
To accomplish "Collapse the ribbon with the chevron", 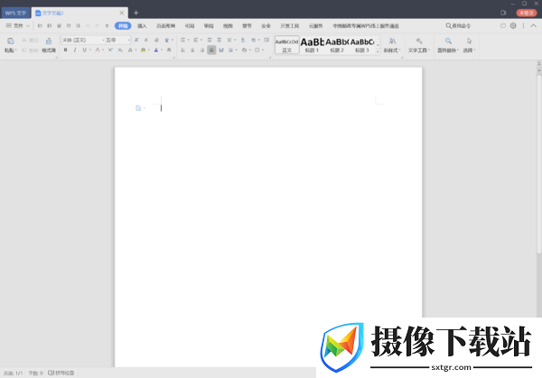I will (x=533, y=25).
